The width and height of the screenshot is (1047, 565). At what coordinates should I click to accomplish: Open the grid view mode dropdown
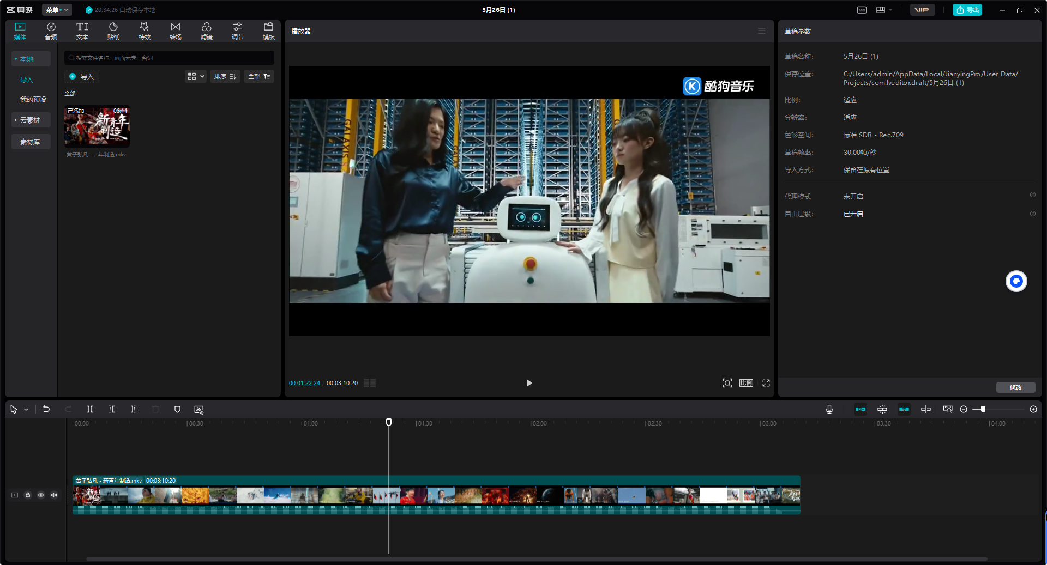(x=196, y=76)
